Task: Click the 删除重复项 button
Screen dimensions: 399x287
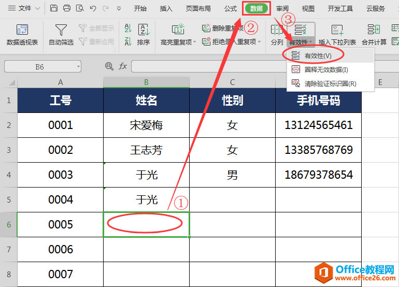Action: pos(223,28)
